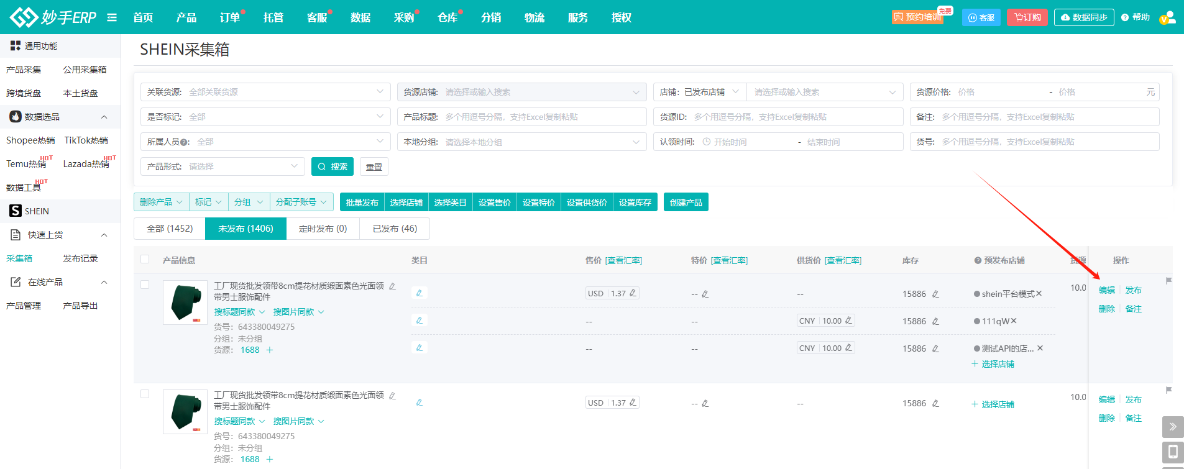Click the 妙手ERP logo
1184x469 pixels.
pyautogui.click(x=53, y=17)
